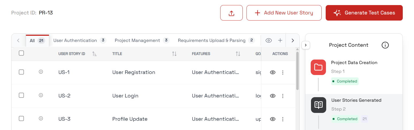
Task: Click the table vertical scrollbar thumb
Action: [x=297, y=71]
